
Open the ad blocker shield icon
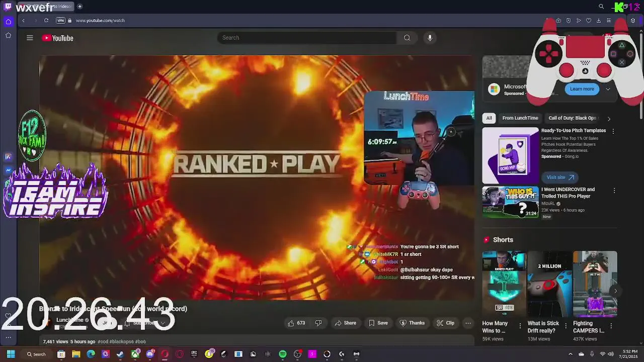click(x=569, y=21)
